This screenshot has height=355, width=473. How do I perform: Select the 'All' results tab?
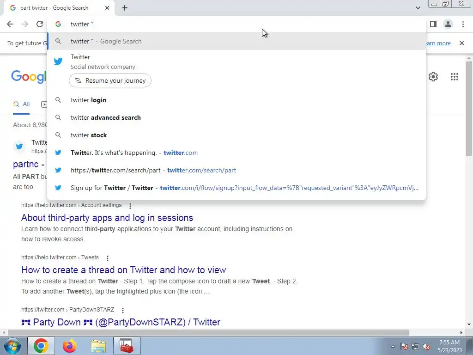tap(21, 104)
